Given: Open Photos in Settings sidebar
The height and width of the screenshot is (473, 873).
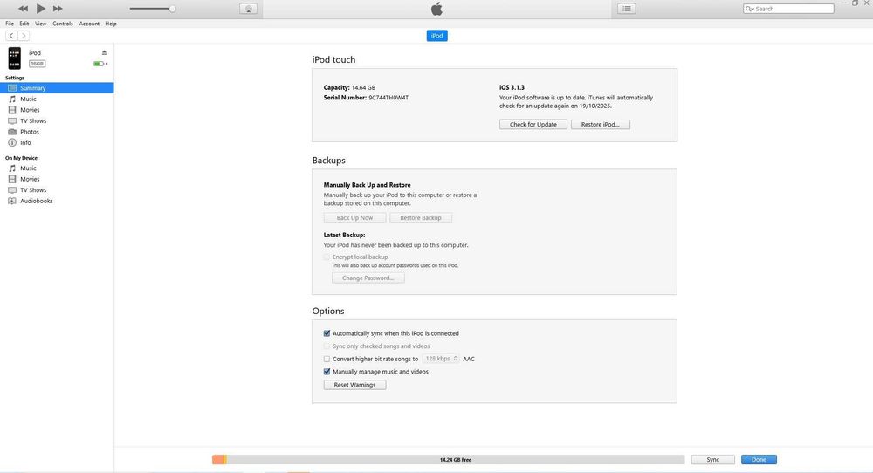Looking at the screenshot, I should click(x=30, y=132).
